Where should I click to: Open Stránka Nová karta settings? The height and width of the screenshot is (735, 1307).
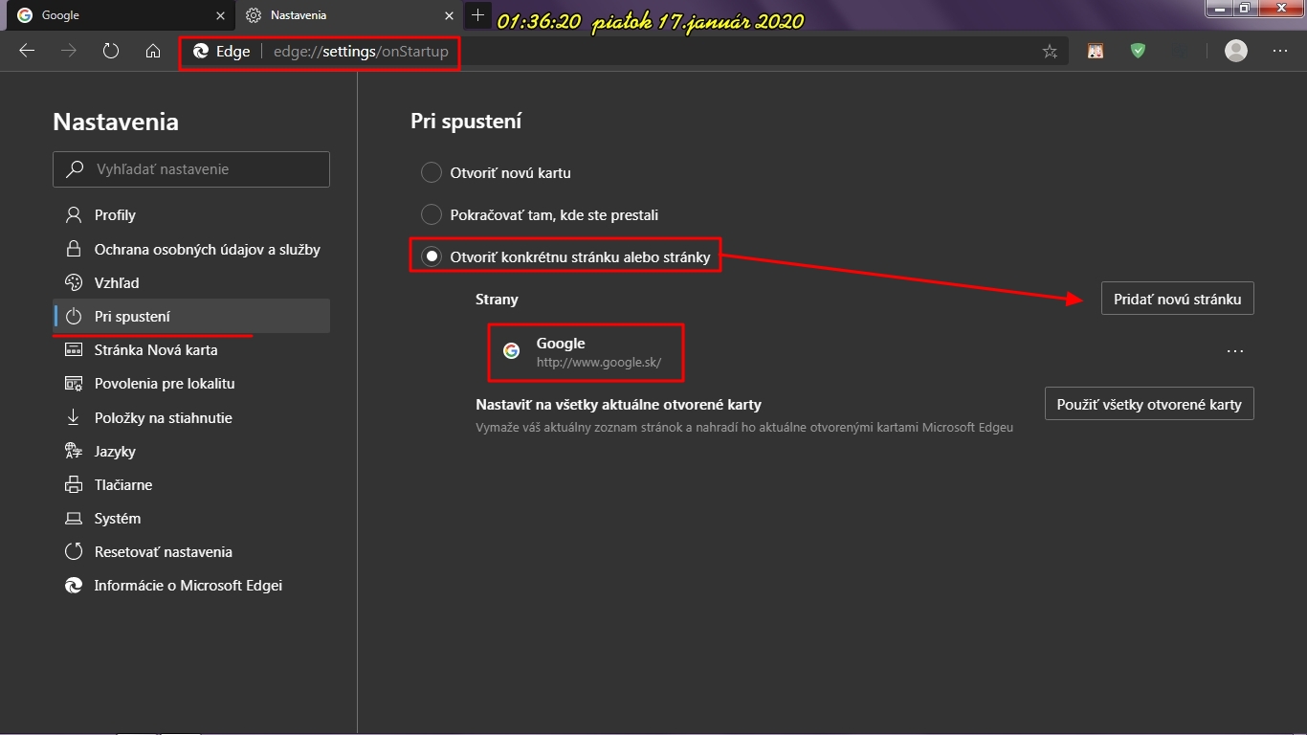tap(191, 349)
